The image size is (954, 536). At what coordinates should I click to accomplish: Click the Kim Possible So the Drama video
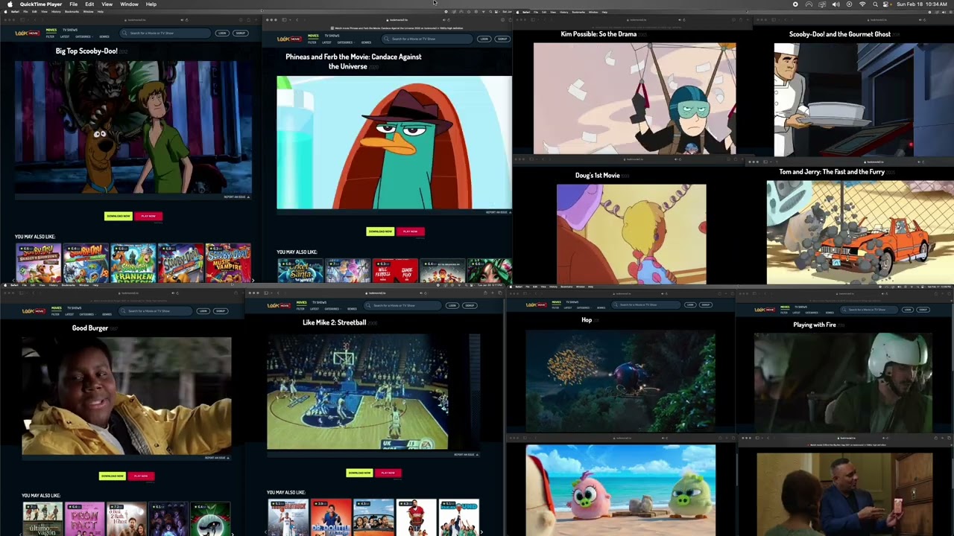tap(635, 98)
